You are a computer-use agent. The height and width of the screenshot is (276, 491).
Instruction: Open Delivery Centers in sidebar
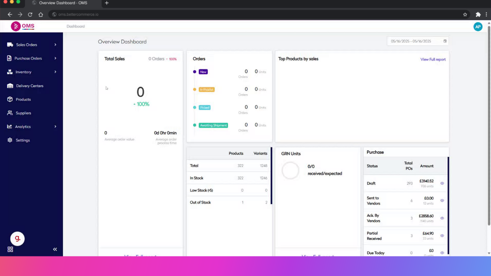click(x=30, y=86)
